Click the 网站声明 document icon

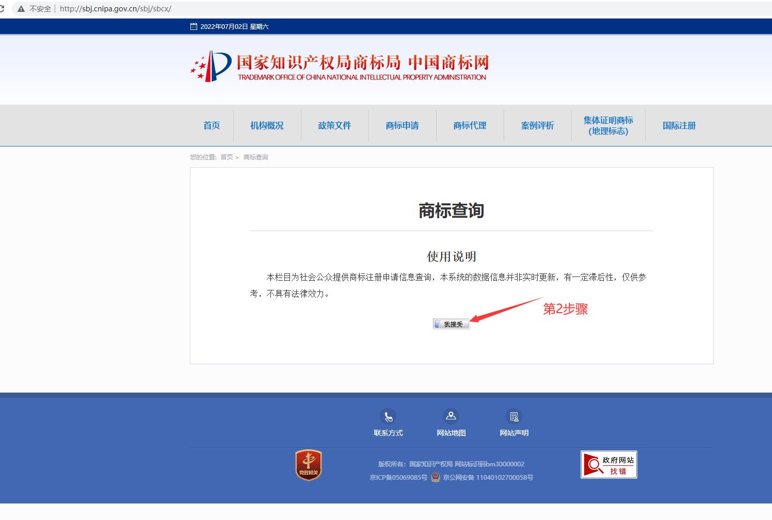(x=514, y=416)
